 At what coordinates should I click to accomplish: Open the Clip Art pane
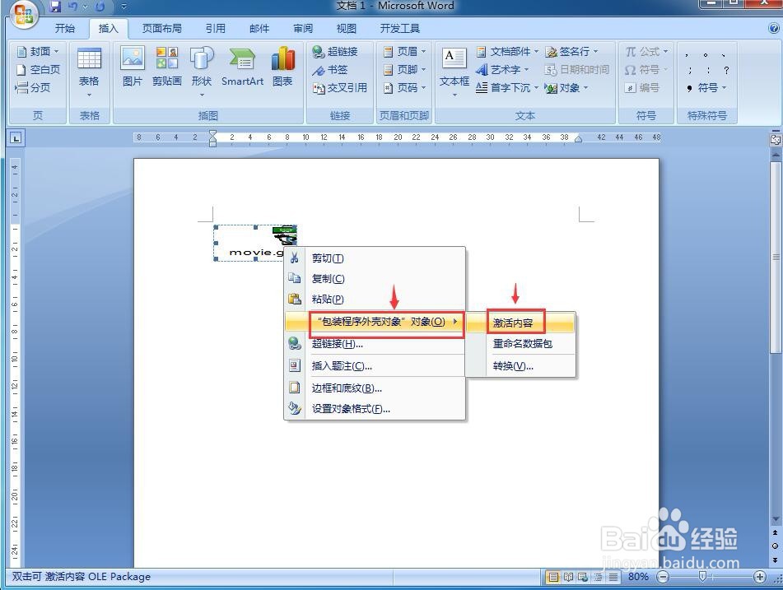(x=167, y=67)
